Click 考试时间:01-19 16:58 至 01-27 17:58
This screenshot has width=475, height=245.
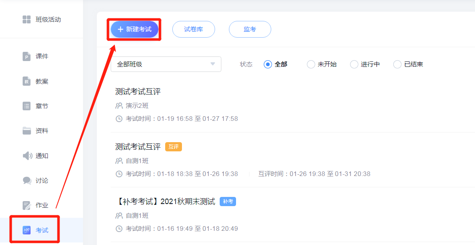coord(182,118)
